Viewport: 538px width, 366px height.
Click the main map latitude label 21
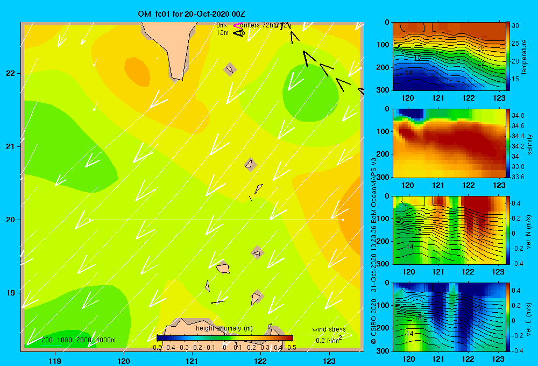10,146
